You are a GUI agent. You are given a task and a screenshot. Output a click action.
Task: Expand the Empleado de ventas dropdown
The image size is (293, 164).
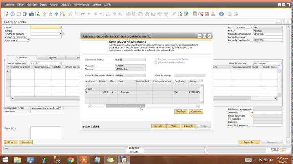pos(60,108)
